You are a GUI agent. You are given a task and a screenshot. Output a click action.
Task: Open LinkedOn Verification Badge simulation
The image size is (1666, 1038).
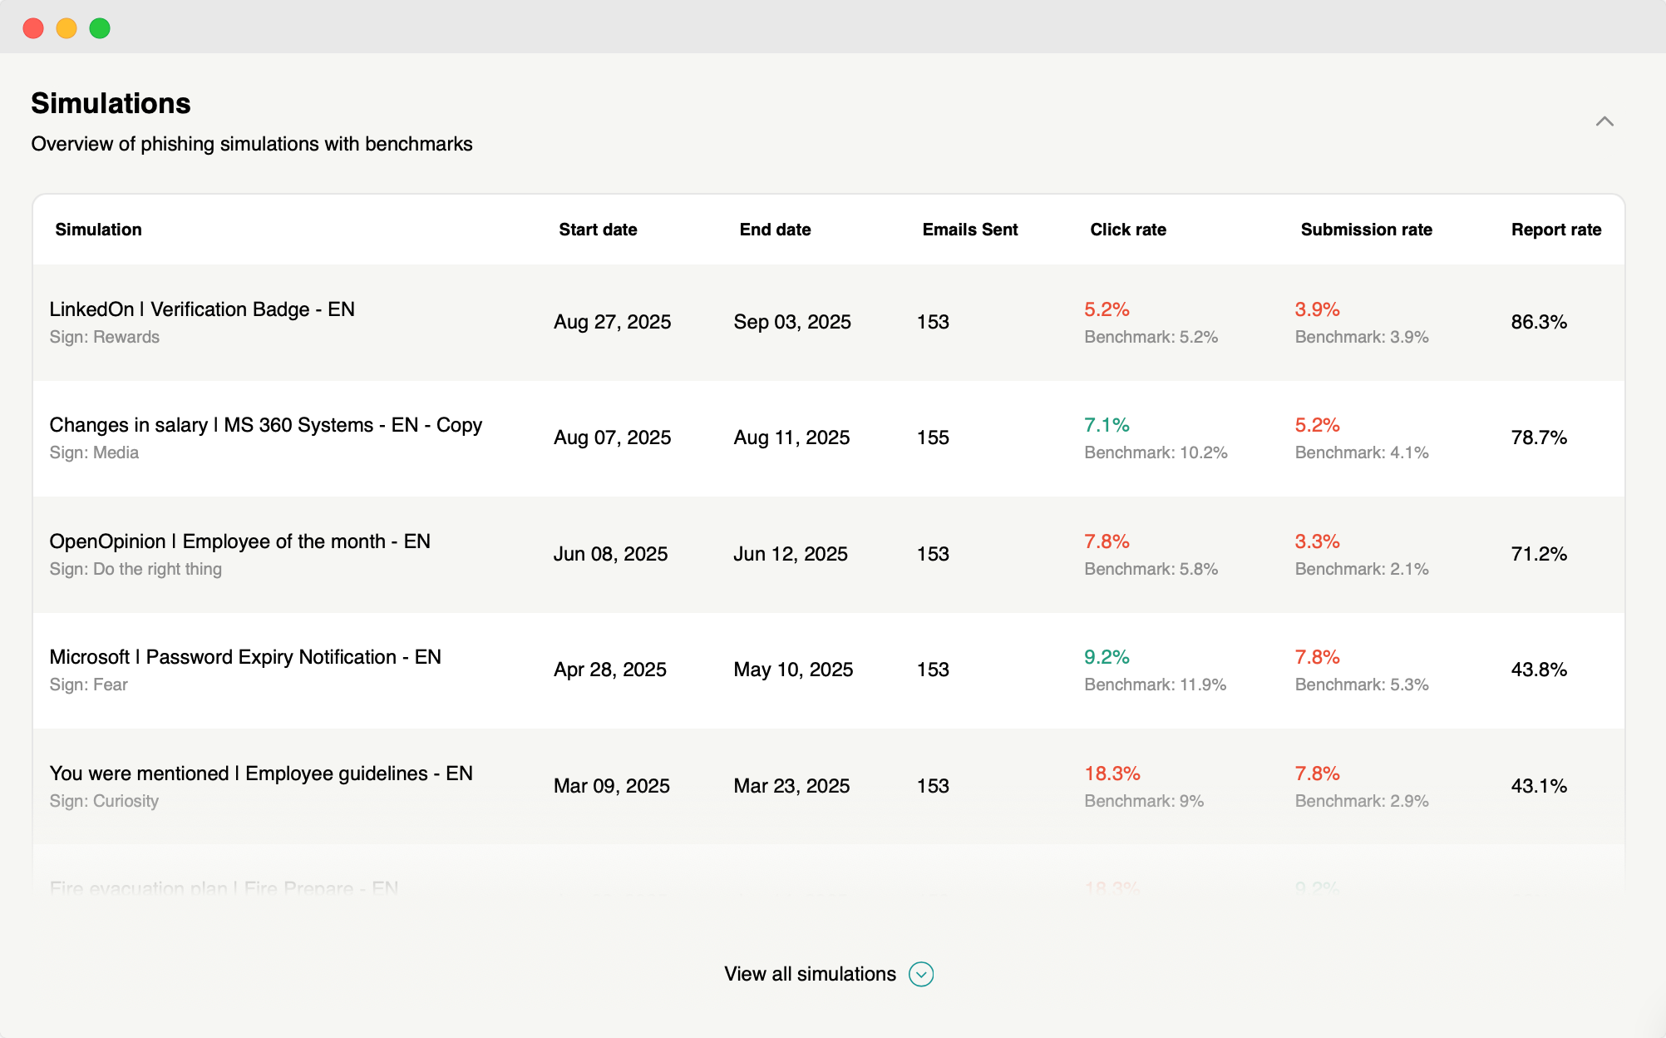click(202, 309)
